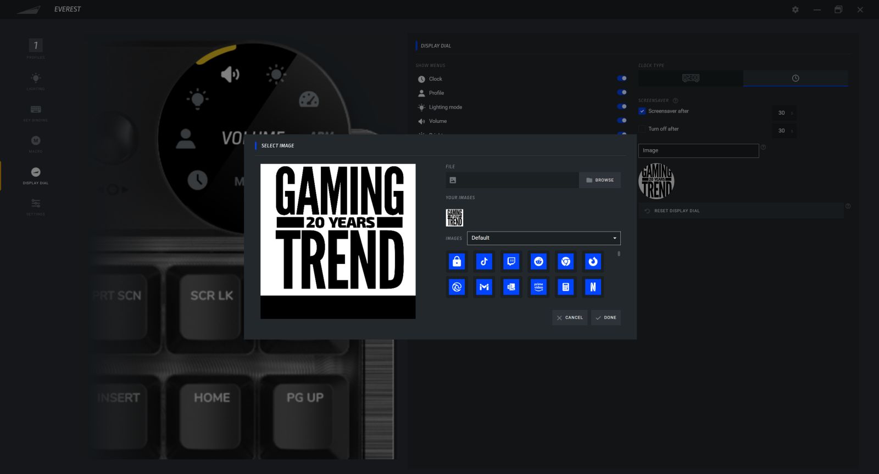Click the clock icon on dial preview
Viewport: 879px width, 474px height.
coord(198,179)
